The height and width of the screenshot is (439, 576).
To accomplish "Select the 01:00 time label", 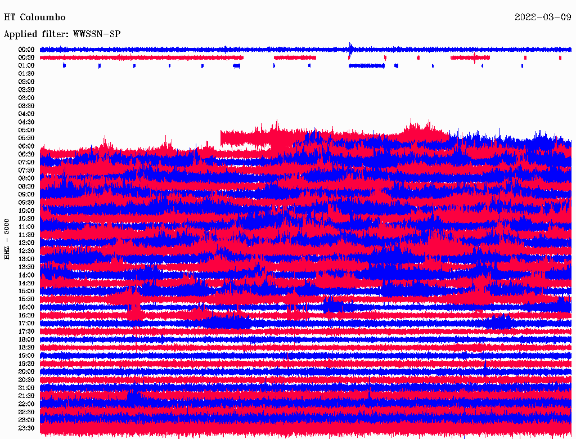I will tap(26, 65).
